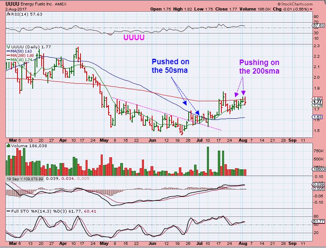Click the -0.10 label on the MACD axis
The width and height of the screenshot is (326, 248).
tap(319, 202)
